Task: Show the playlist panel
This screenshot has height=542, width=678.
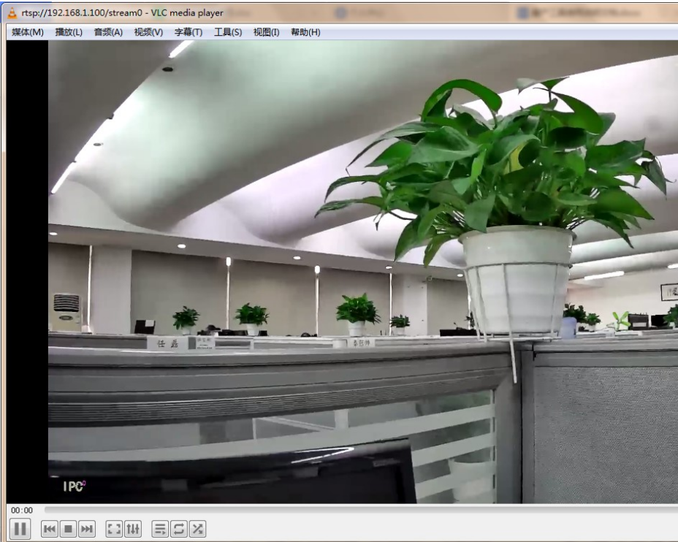Action: [x=160, y=528]
